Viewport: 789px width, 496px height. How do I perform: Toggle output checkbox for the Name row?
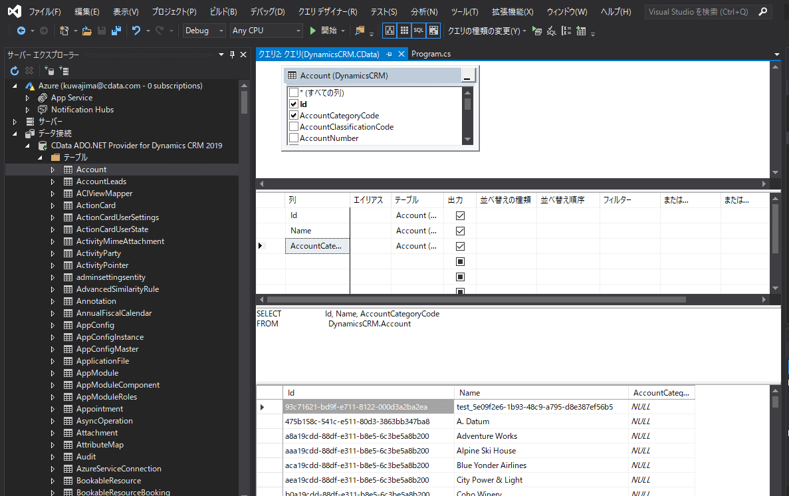460,231
